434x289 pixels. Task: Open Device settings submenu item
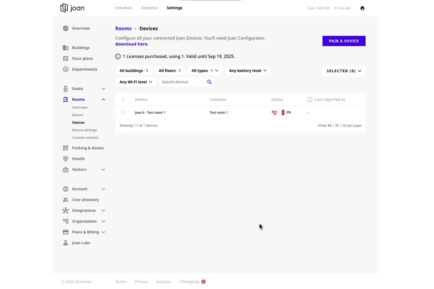coord(84,130)
